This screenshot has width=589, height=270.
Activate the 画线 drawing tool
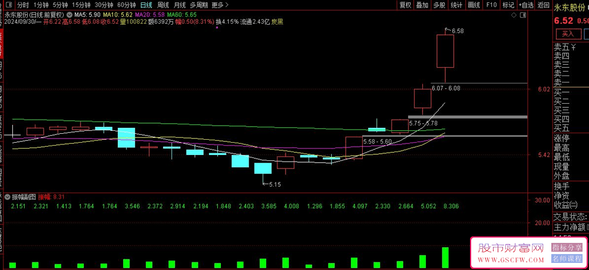point(474,5)
